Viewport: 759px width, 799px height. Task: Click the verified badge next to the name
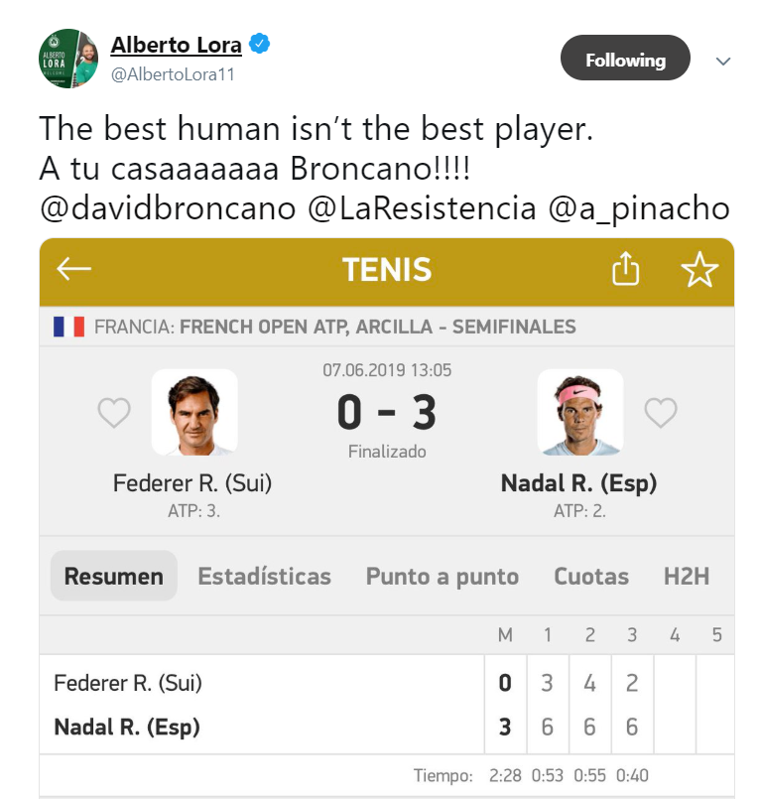point(260,45)
